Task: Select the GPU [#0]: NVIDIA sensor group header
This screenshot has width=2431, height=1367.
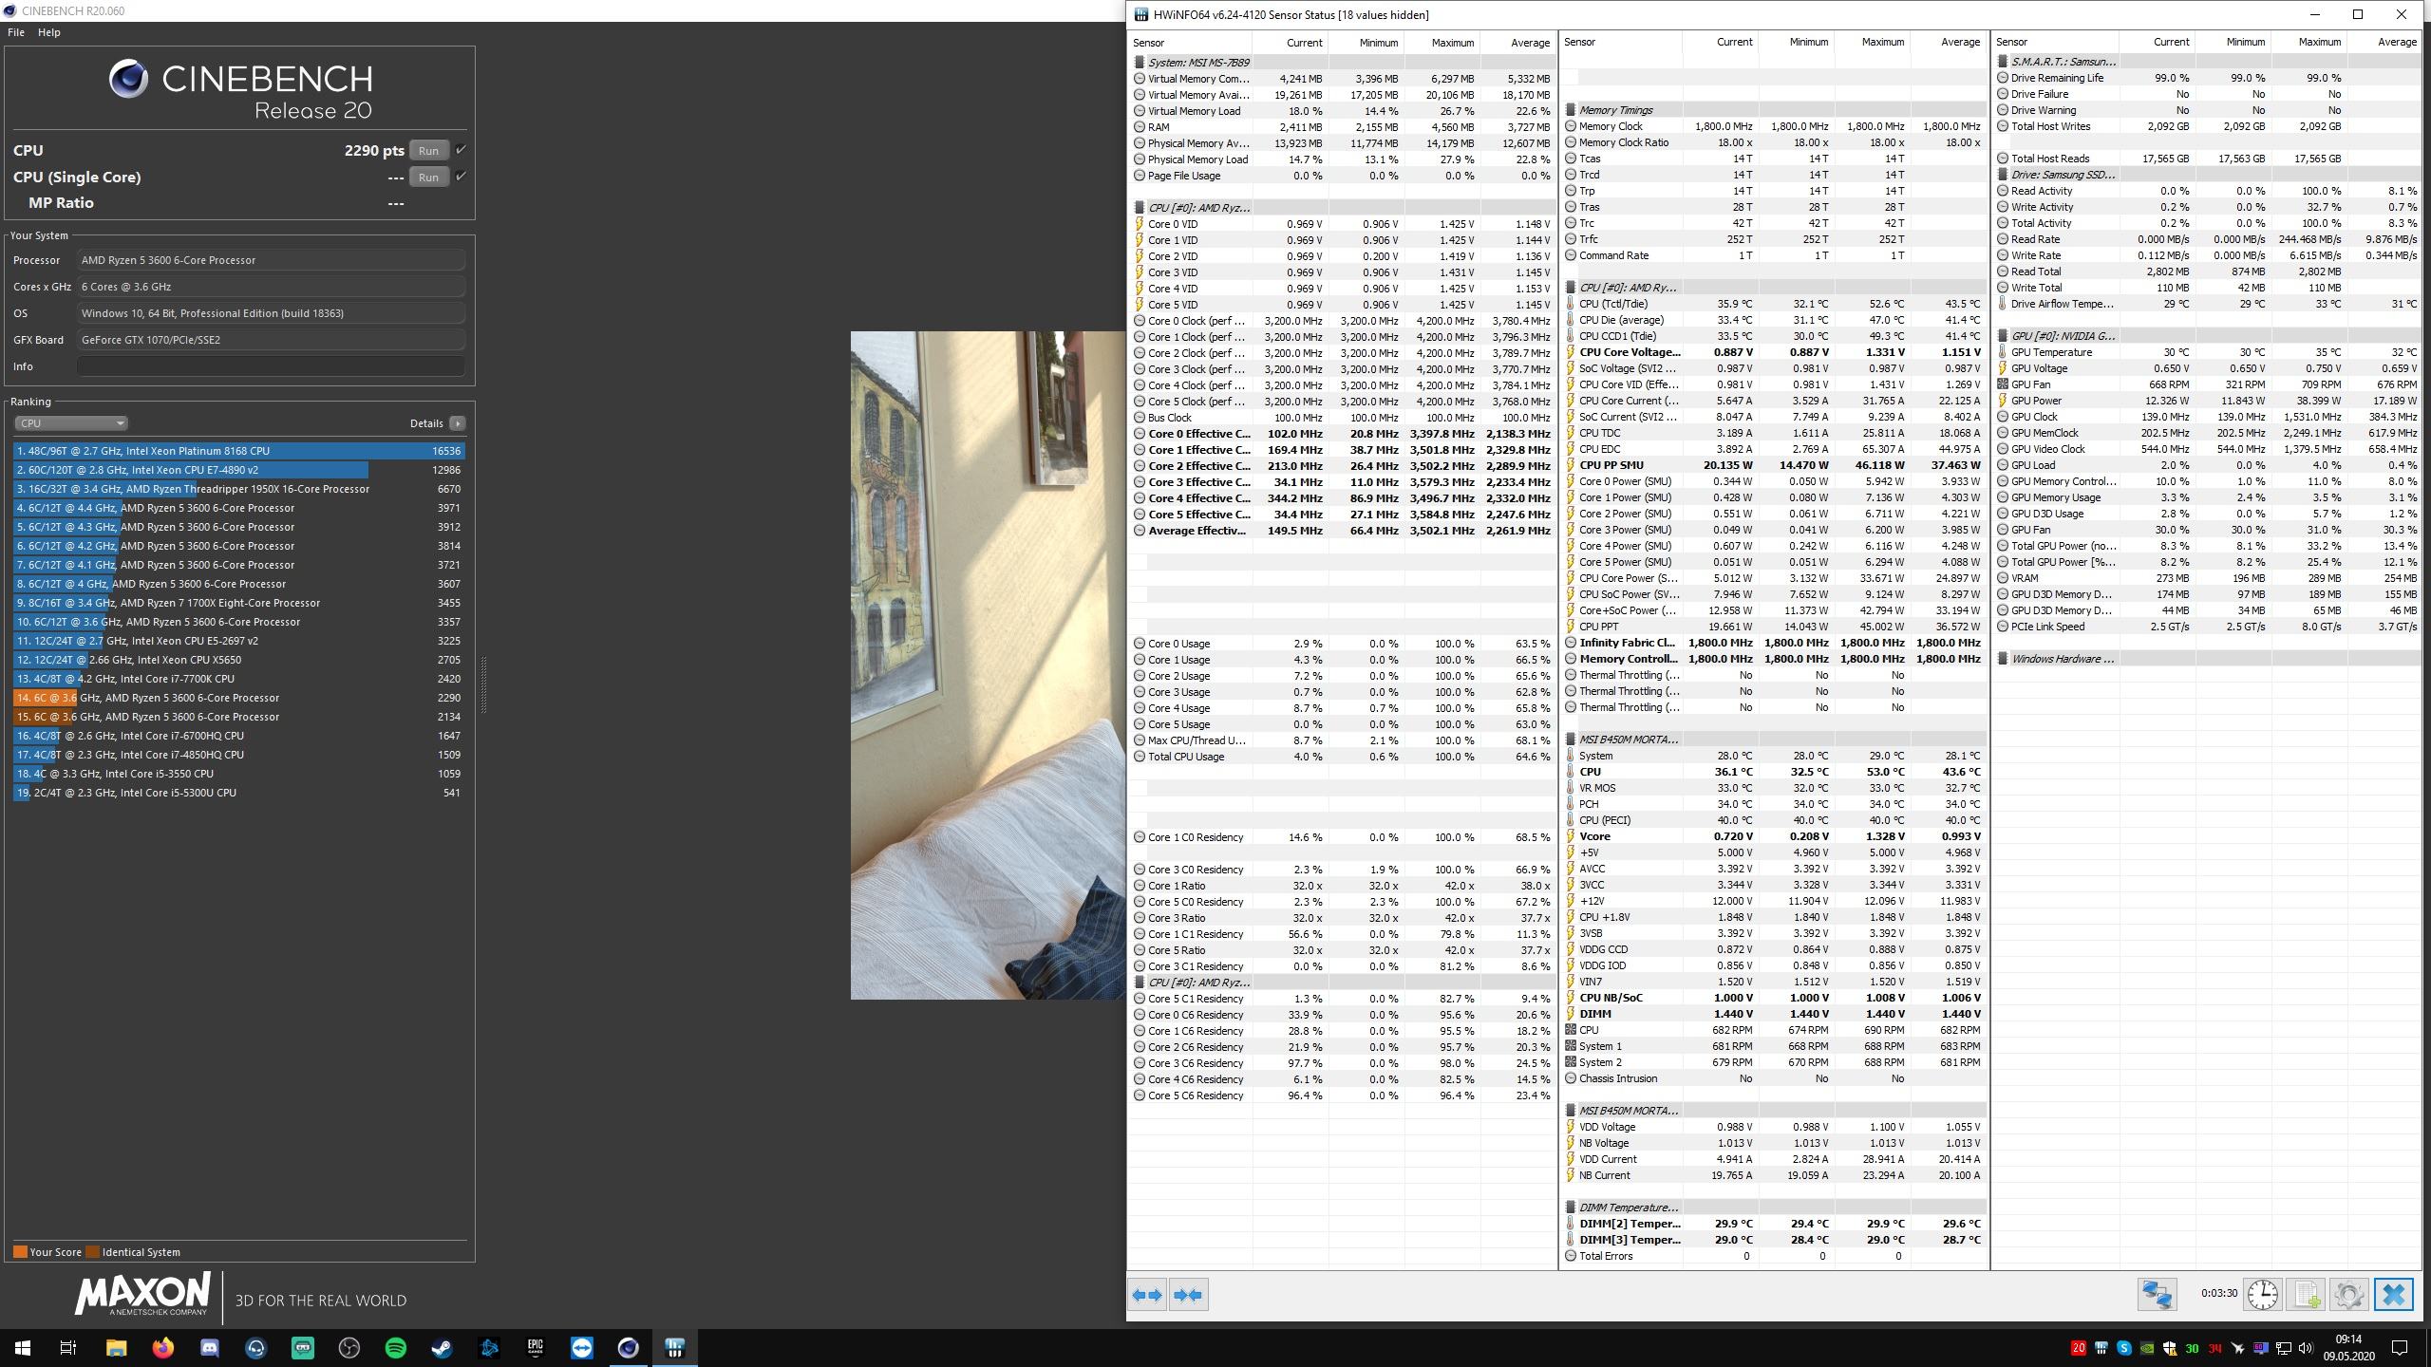Action: pos(2207,336)
